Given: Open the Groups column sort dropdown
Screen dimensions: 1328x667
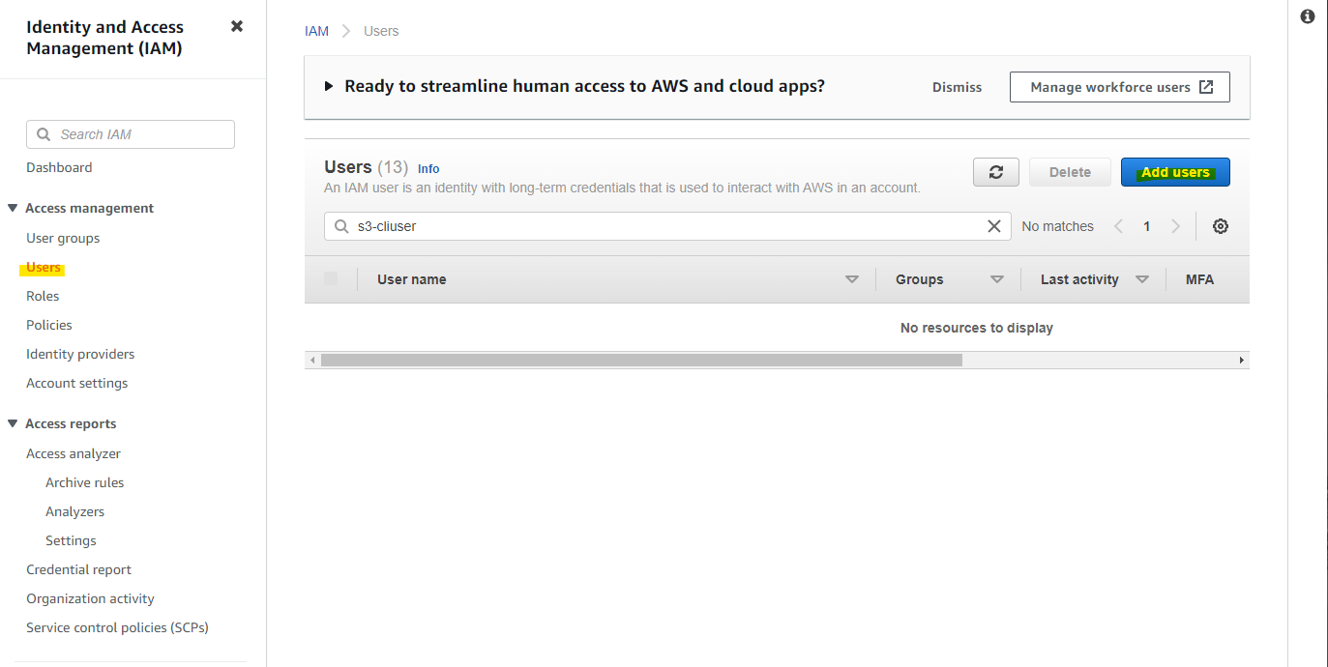Looking at the screenshot, I should pyautogui.click(x=998, y=278).
